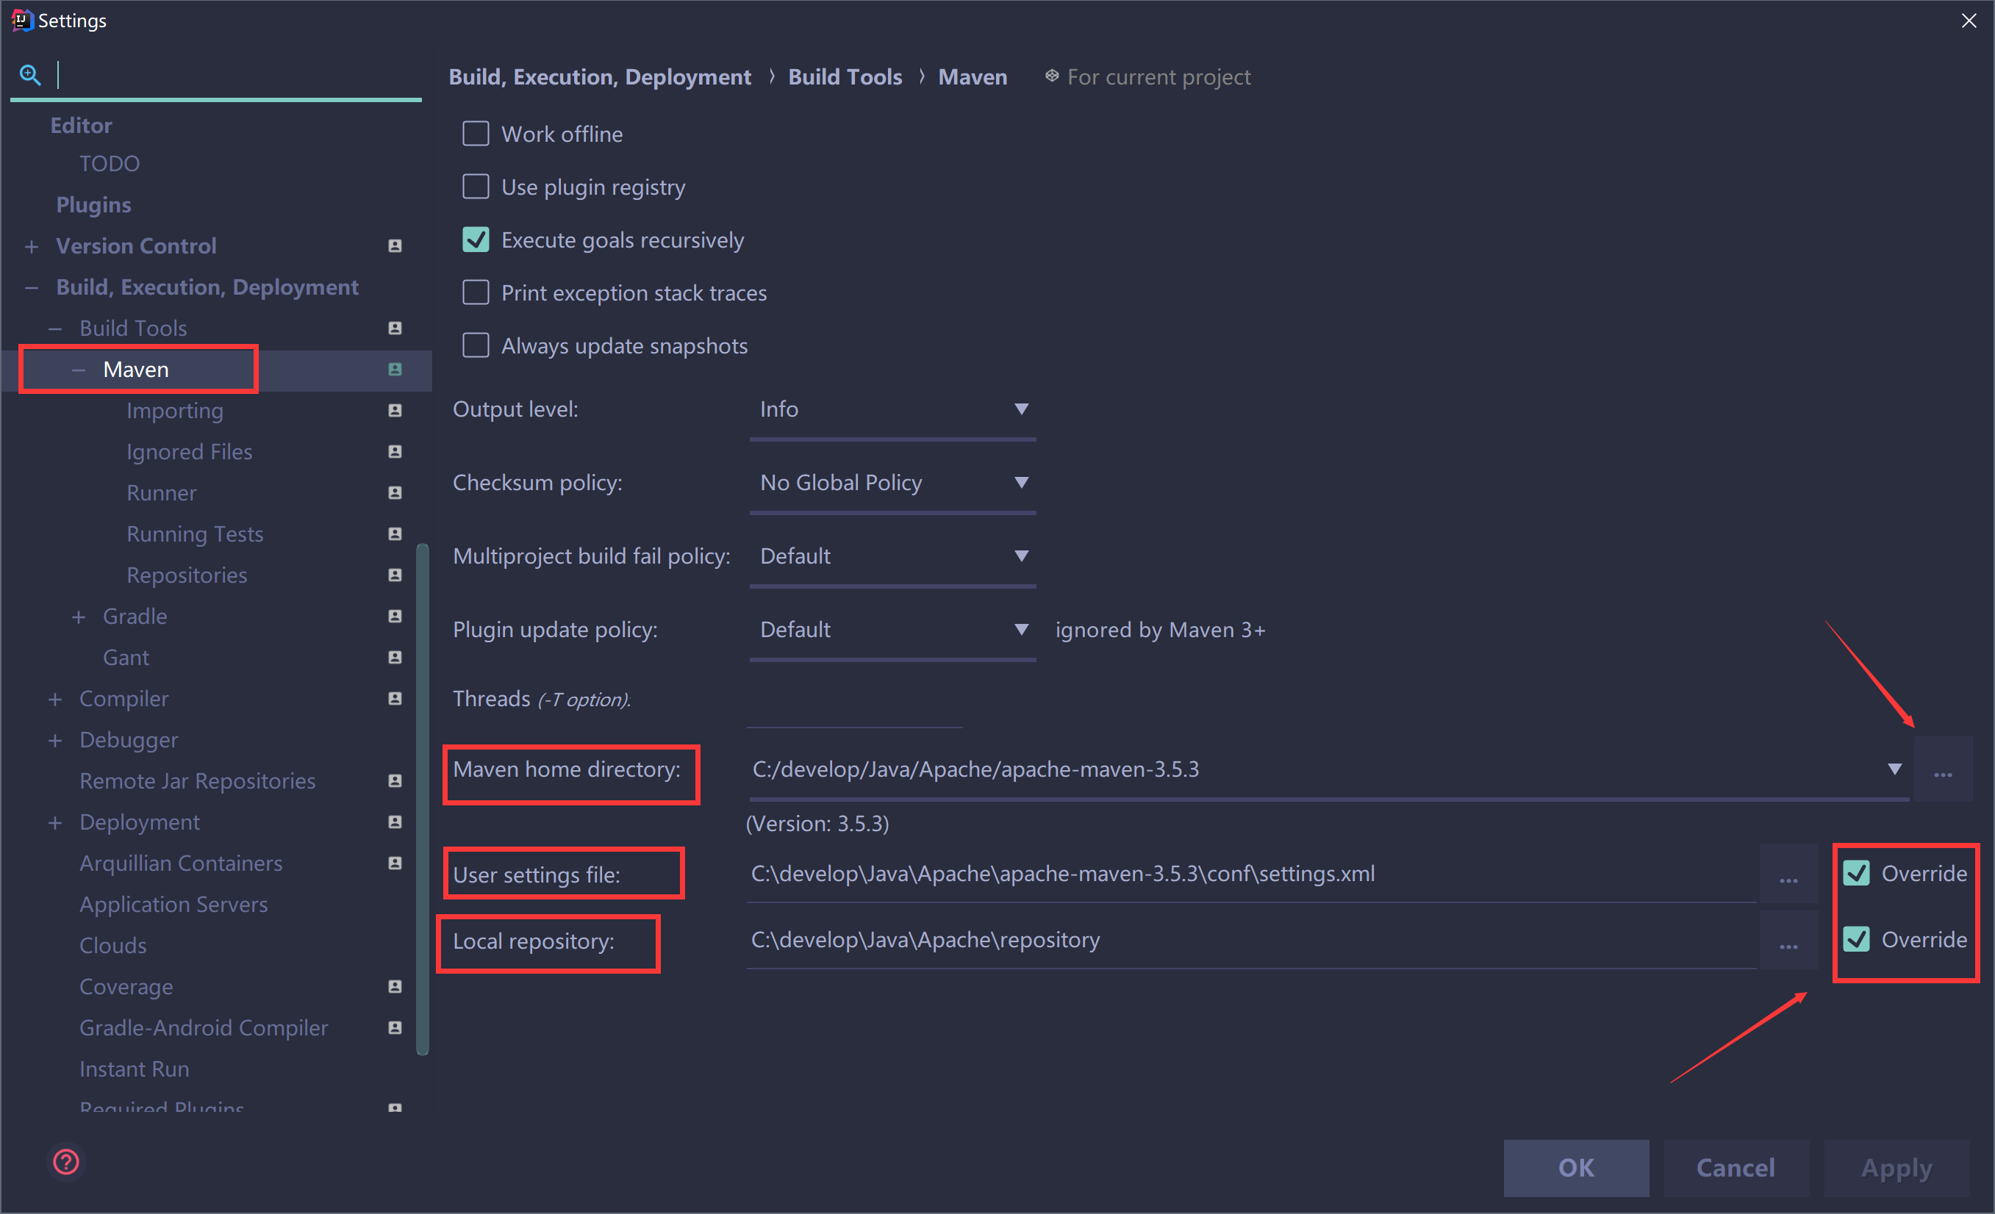Click OK to save settings
Viewport: 1995px width, 1214px height.
pos(1575,1168)
